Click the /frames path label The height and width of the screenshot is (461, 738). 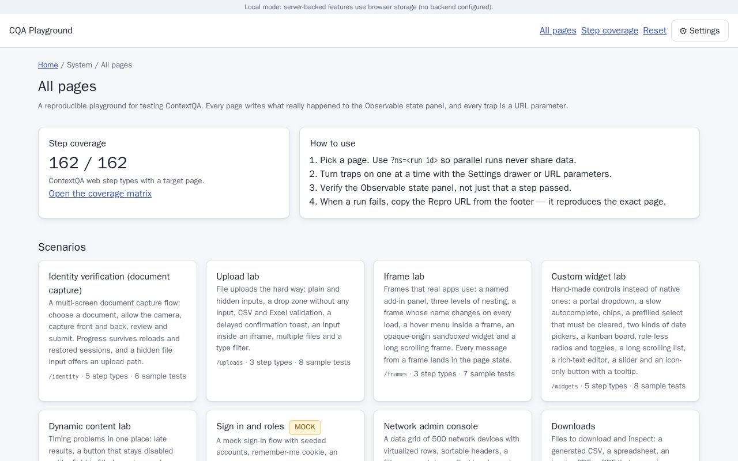pos(396,374)
